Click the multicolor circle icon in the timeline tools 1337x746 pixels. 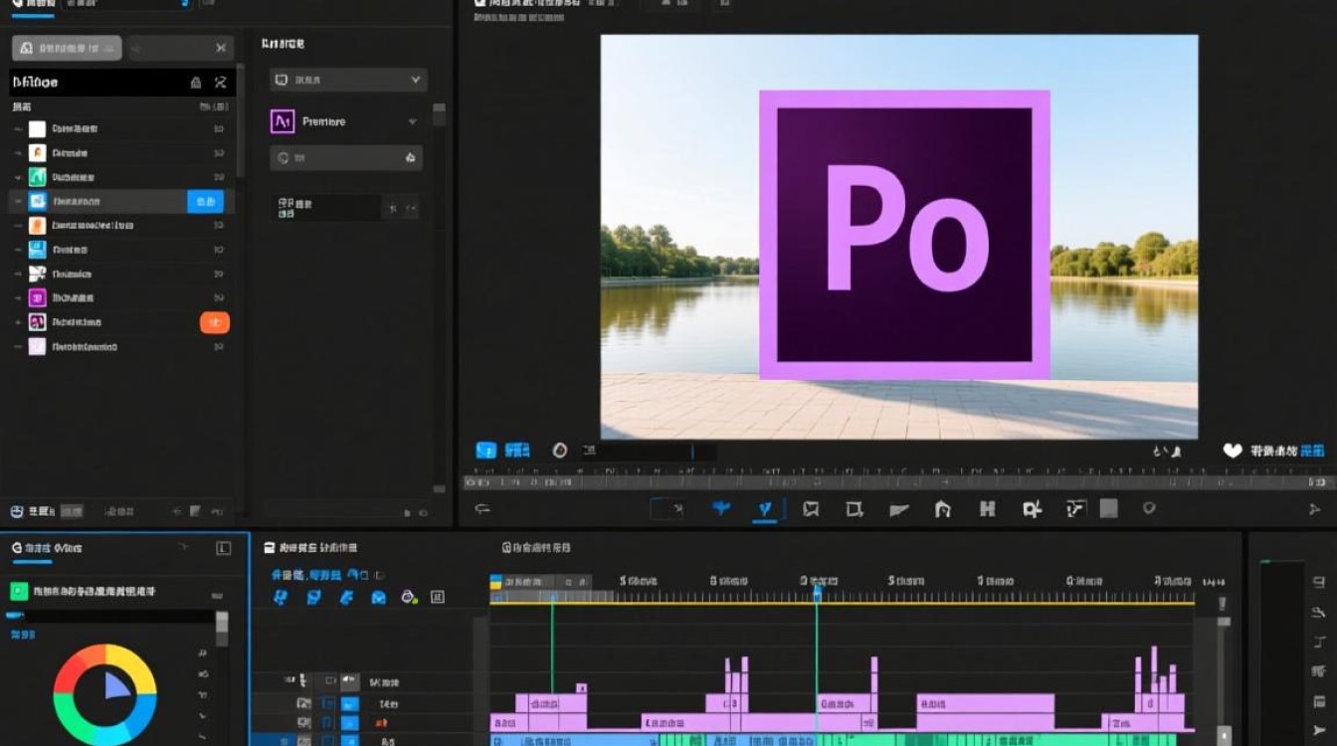pos(408,597)
